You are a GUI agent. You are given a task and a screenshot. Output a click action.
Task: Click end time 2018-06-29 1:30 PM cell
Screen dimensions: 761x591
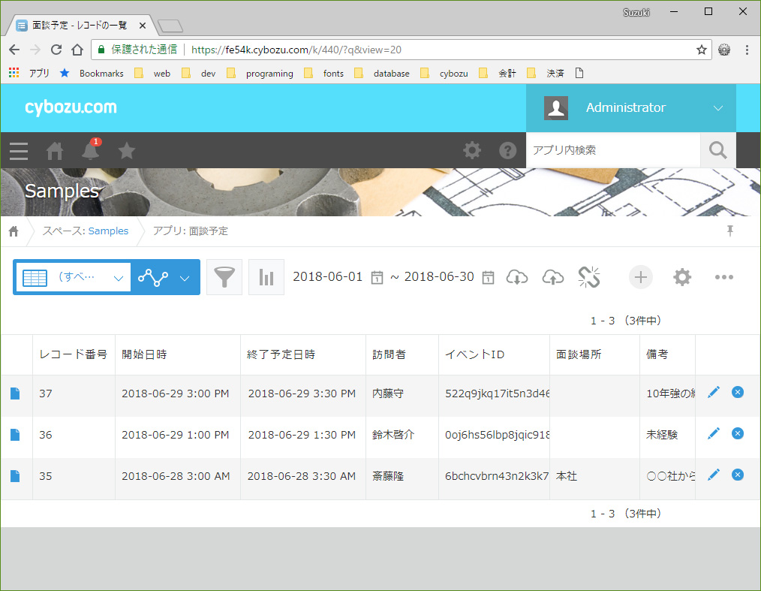302,435
